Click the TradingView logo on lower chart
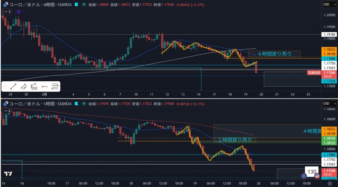 point(8,174)
